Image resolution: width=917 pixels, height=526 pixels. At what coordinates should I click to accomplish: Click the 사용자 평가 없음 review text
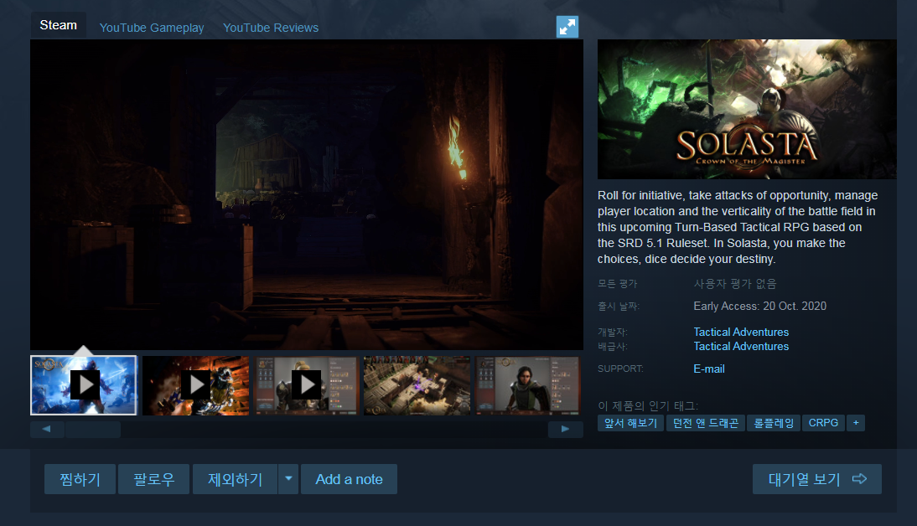point(735,284)
